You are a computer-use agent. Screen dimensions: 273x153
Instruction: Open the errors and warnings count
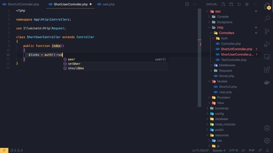tap(17, 150)
